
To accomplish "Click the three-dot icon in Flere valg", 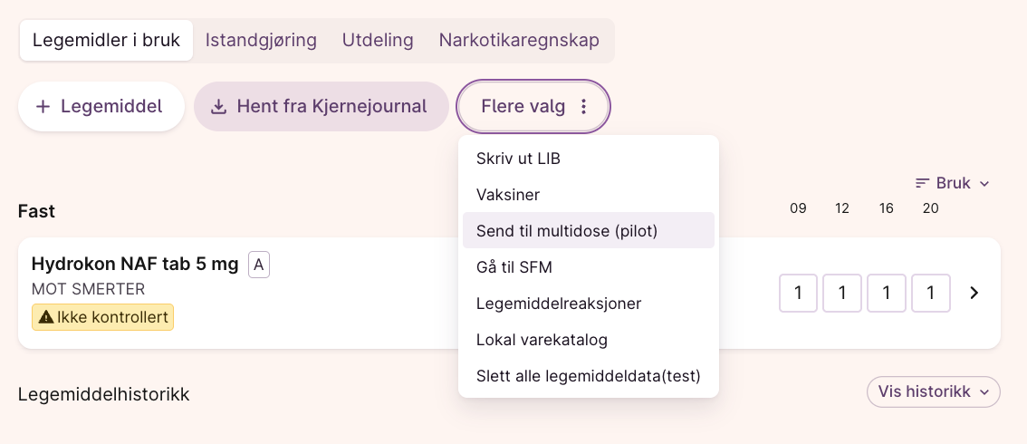I will click(x=584, y=107).
